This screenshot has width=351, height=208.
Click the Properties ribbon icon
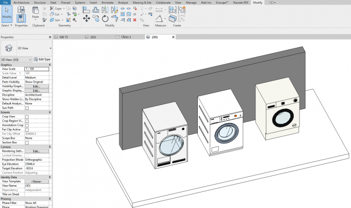tap(21, 18)
